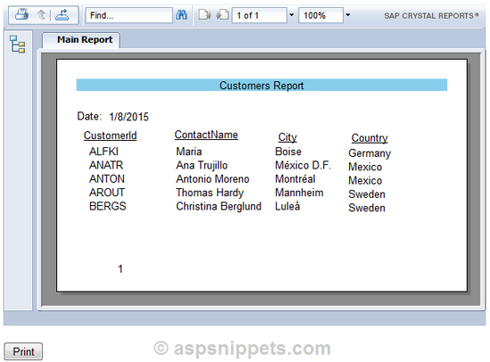490x362 pixels.
Task: Click the 1 of 1 page field
Action: point(260,15)
